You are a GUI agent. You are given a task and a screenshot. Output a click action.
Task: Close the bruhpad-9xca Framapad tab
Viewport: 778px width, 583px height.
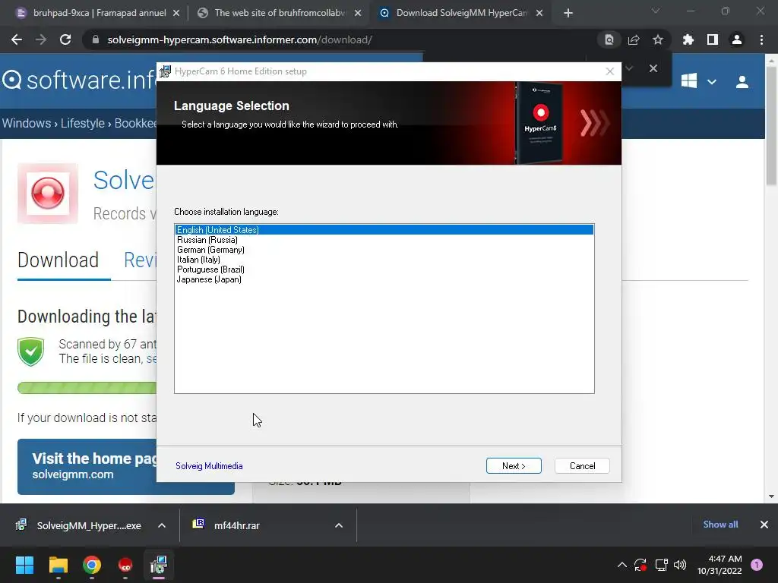click(x=176, y=14)
